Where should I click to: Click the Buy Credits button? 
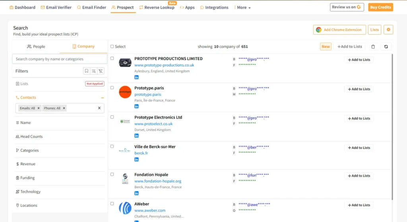380,7
